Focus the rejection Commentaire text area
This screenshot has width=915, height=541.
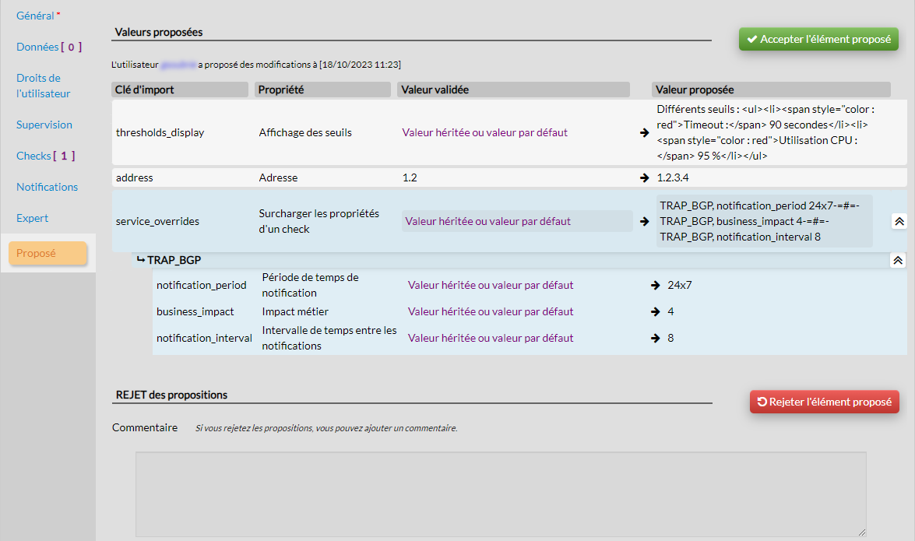click(501, 494)
